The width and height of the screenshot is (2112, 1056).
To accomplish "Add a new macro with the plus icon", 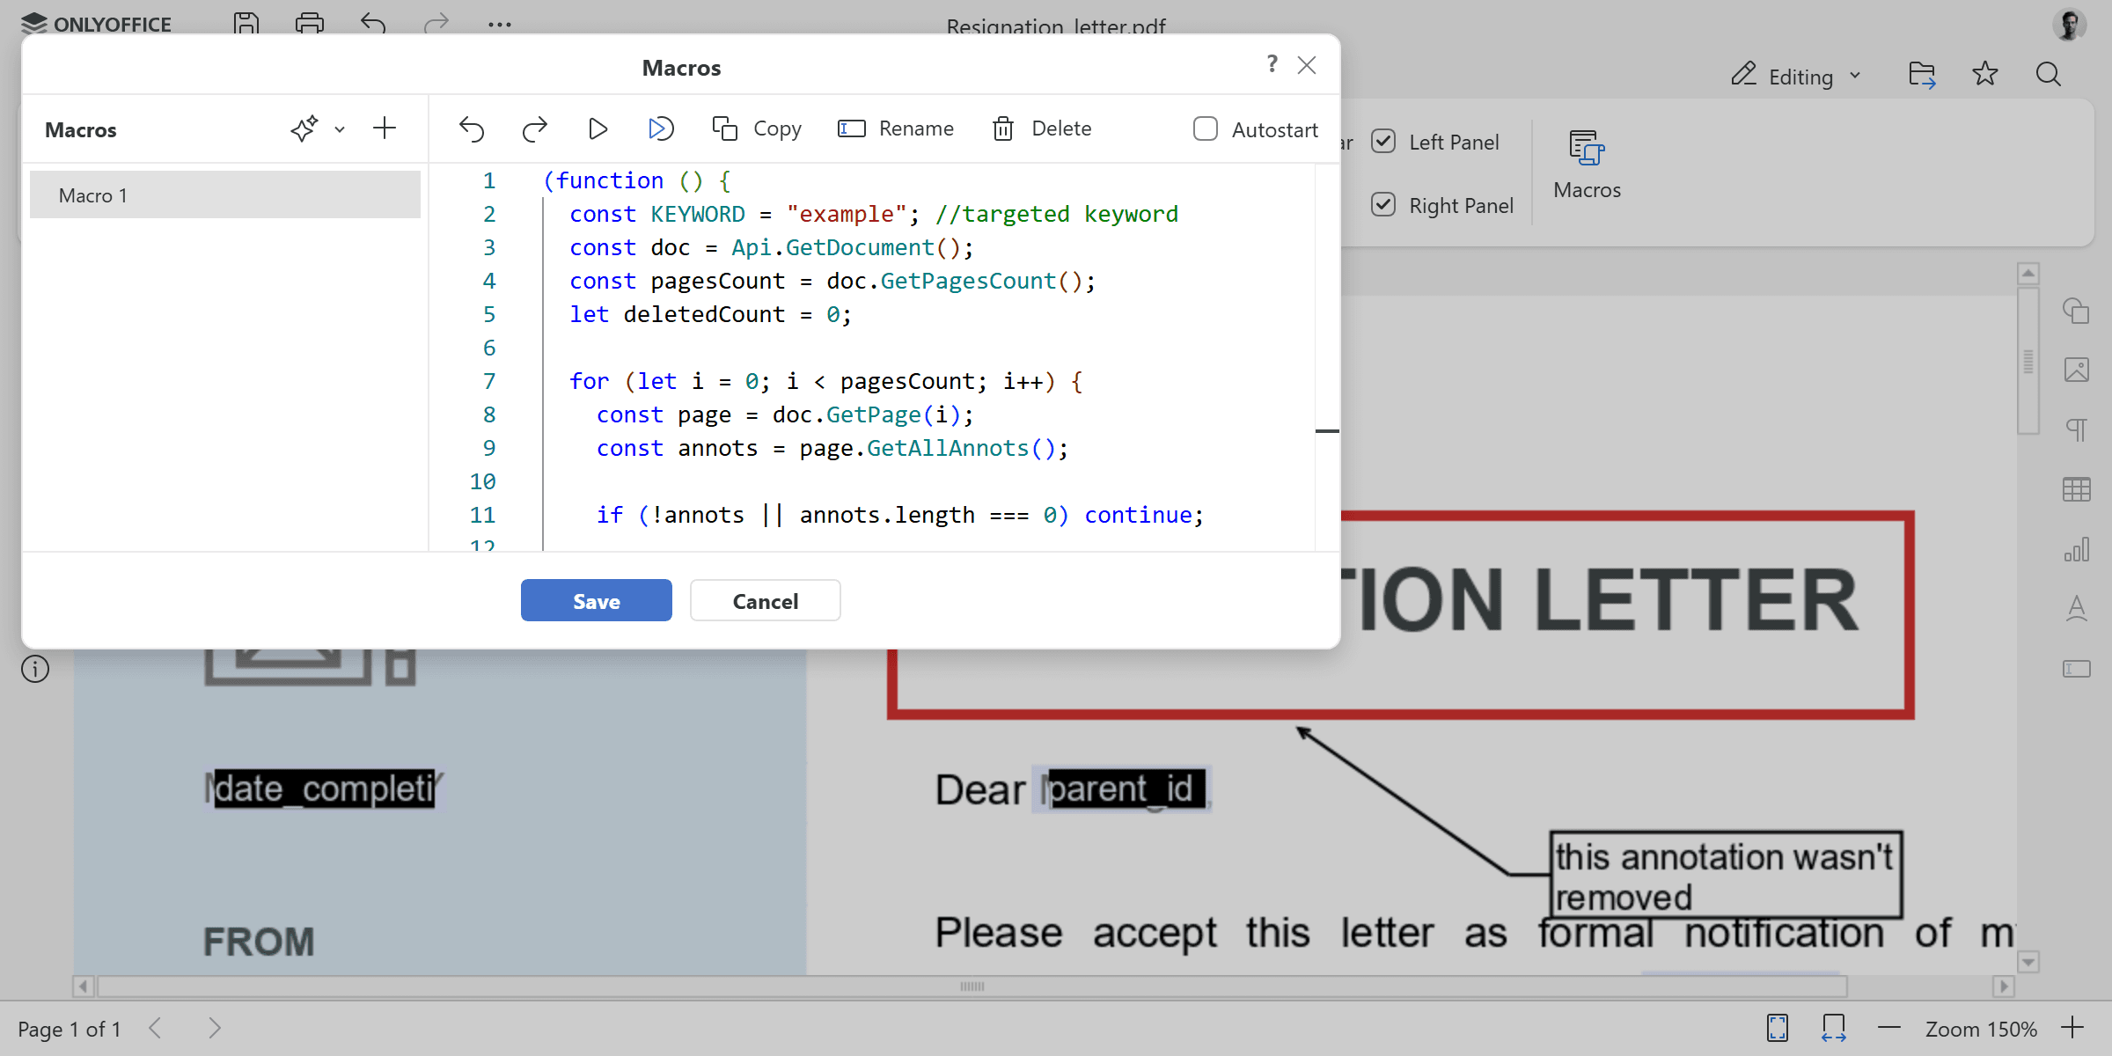I will [x=385, y=128].
